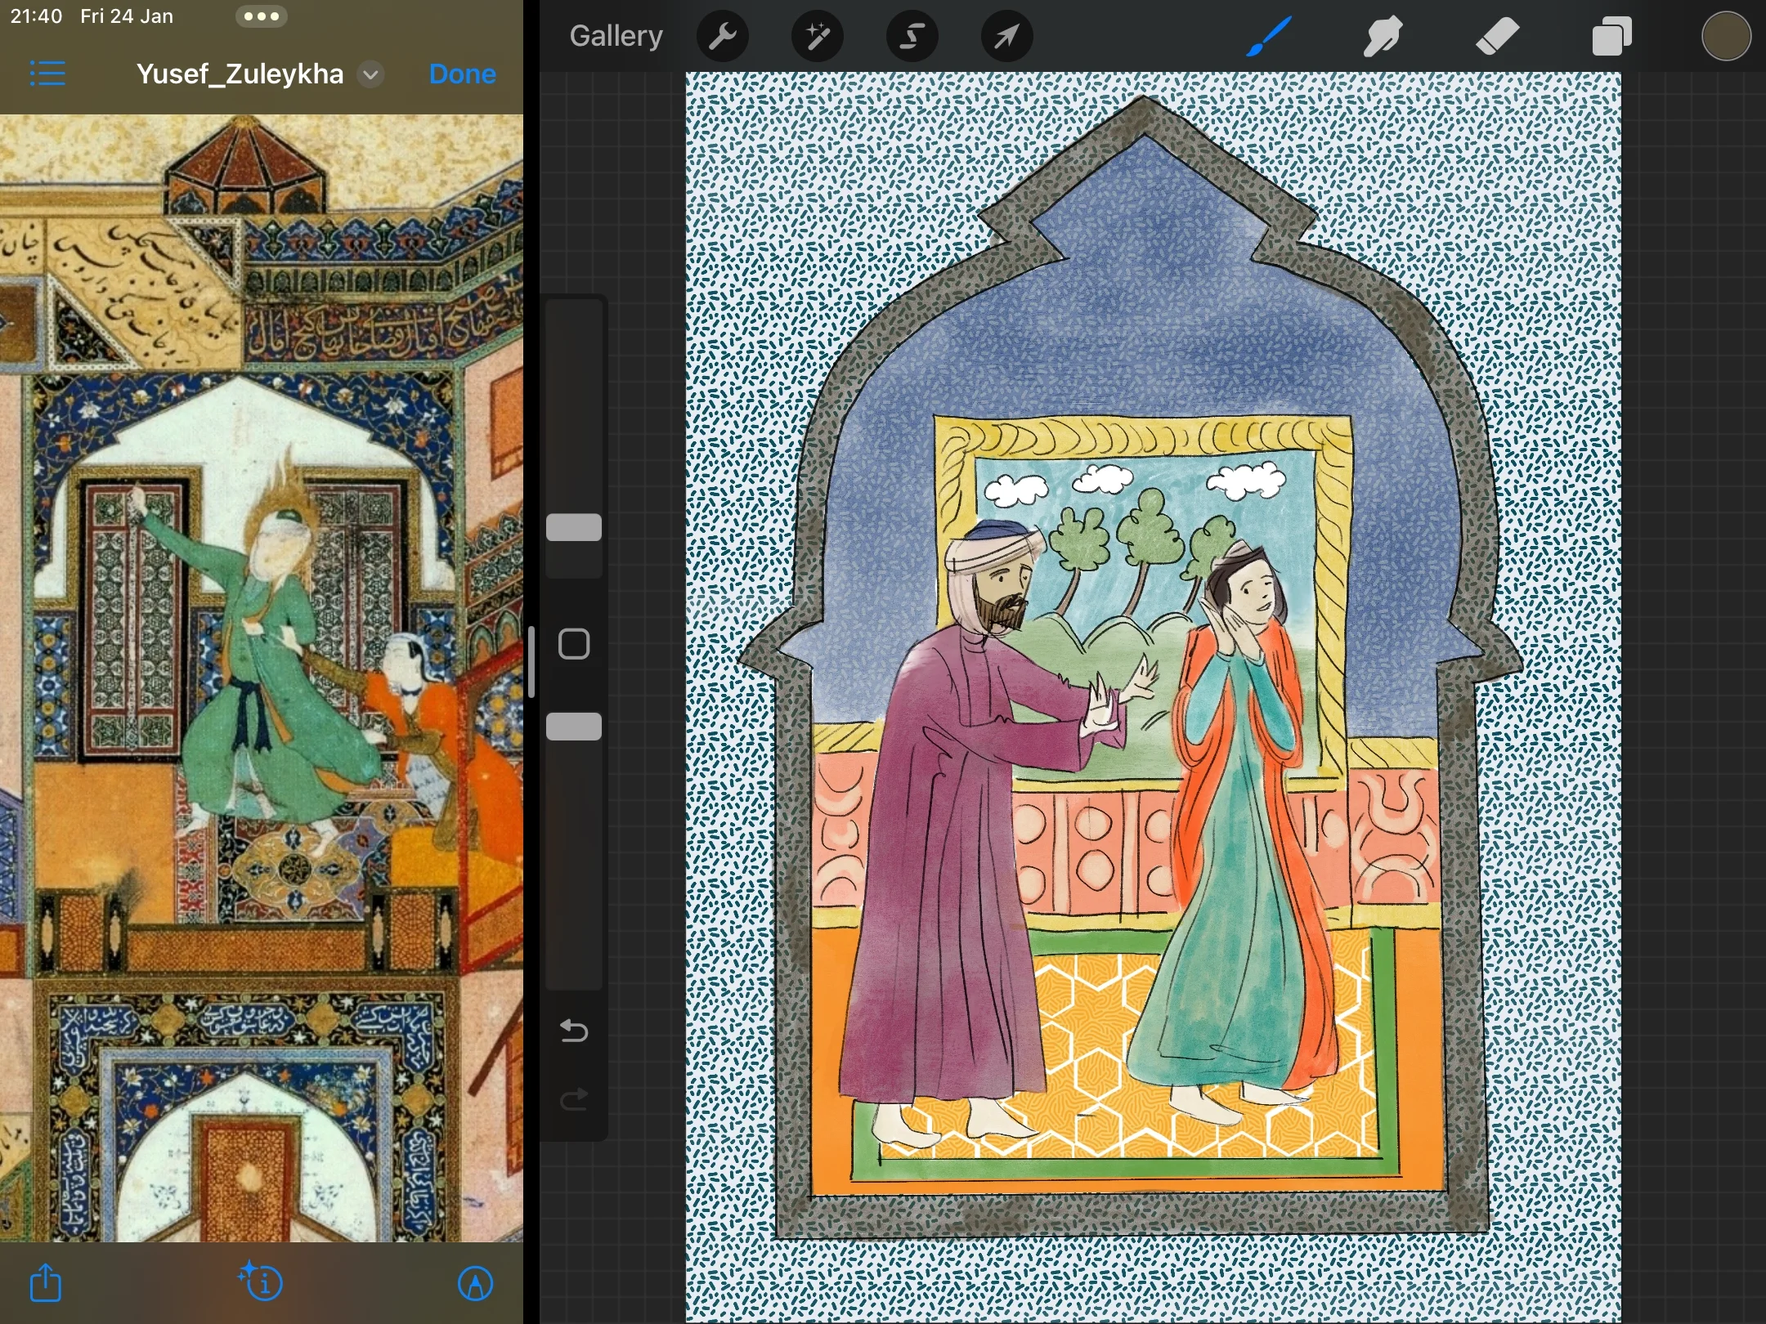The height and width of the screenshot is (1324, 1766).
Task: Select the Smudge tool
Action: click(1383, 37)
